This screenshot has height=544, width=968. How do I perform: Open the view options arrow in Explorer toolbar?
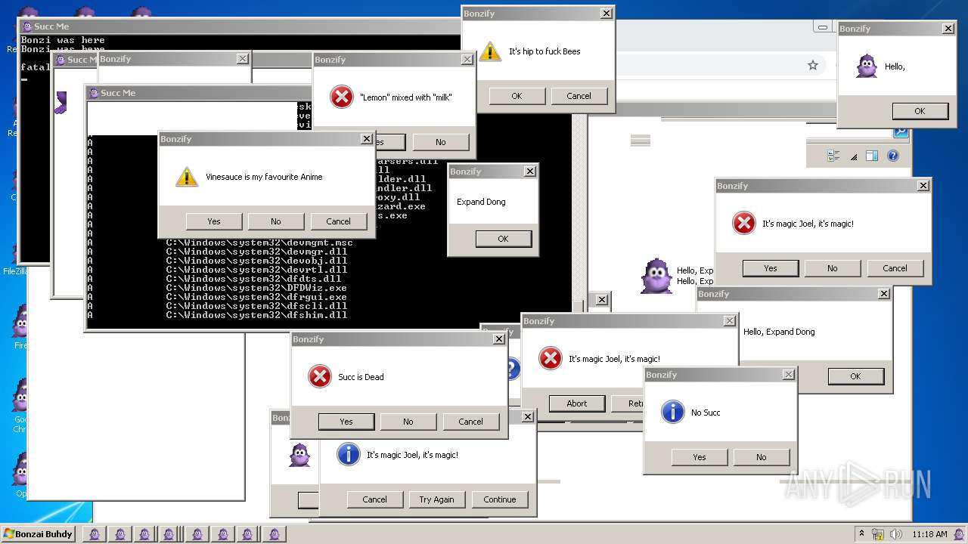(x=854, y=156)
